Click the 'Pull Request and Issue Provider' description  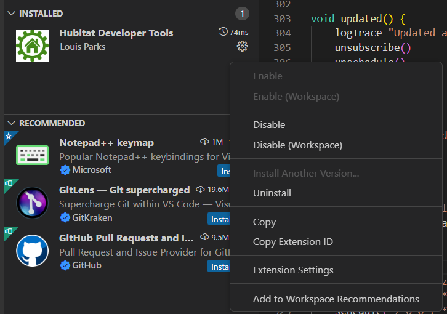(x=145, y=252)
